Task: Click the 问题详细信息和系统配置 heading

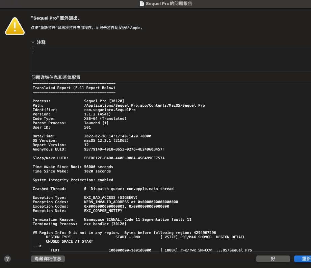Action: coord(56,77)
